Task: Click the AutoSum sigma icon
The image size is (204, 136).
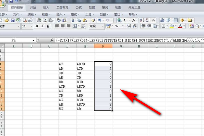Action: tap(125, 20)
